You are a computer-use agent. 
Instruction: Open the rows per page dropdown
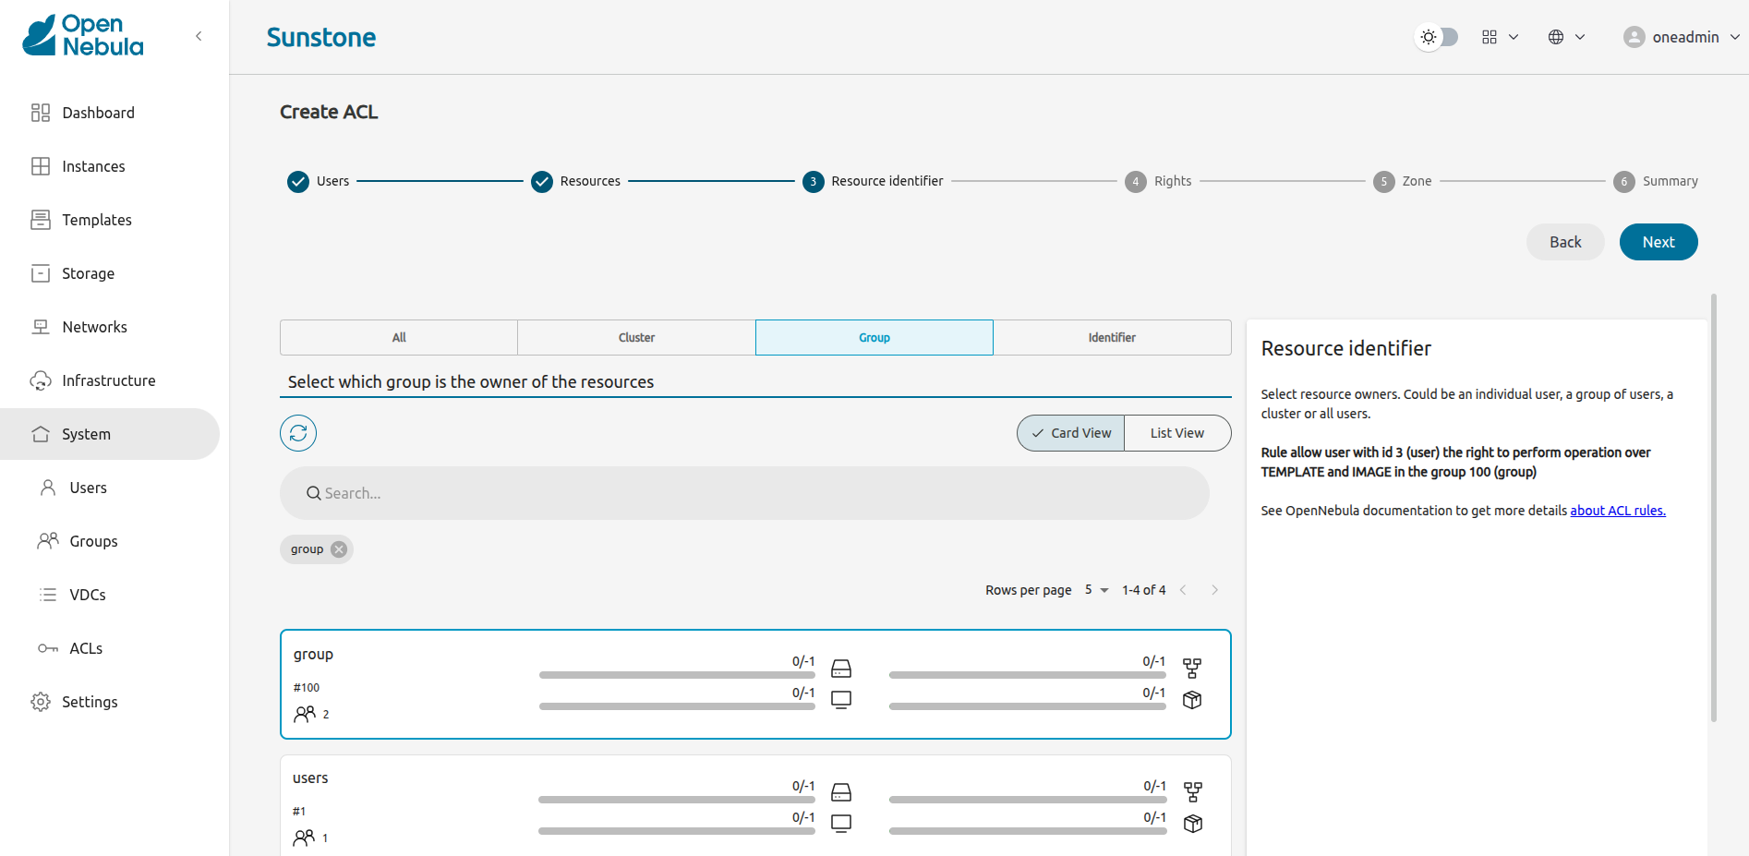click(1094, 589)
